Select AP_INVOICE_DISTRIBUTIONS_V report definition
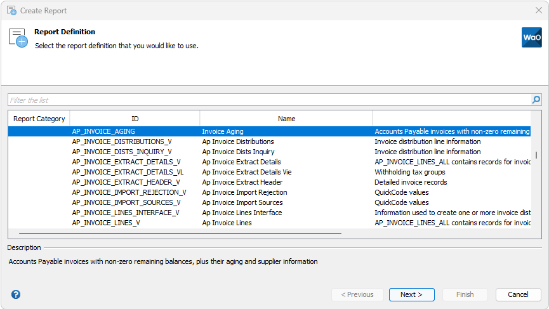This screenshot has width=549, height=309. pos(122,141)
